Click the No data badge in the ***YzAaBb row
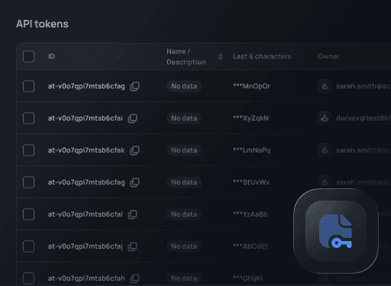The width and height of the screenshot is (391, 286). pos(184,214)
